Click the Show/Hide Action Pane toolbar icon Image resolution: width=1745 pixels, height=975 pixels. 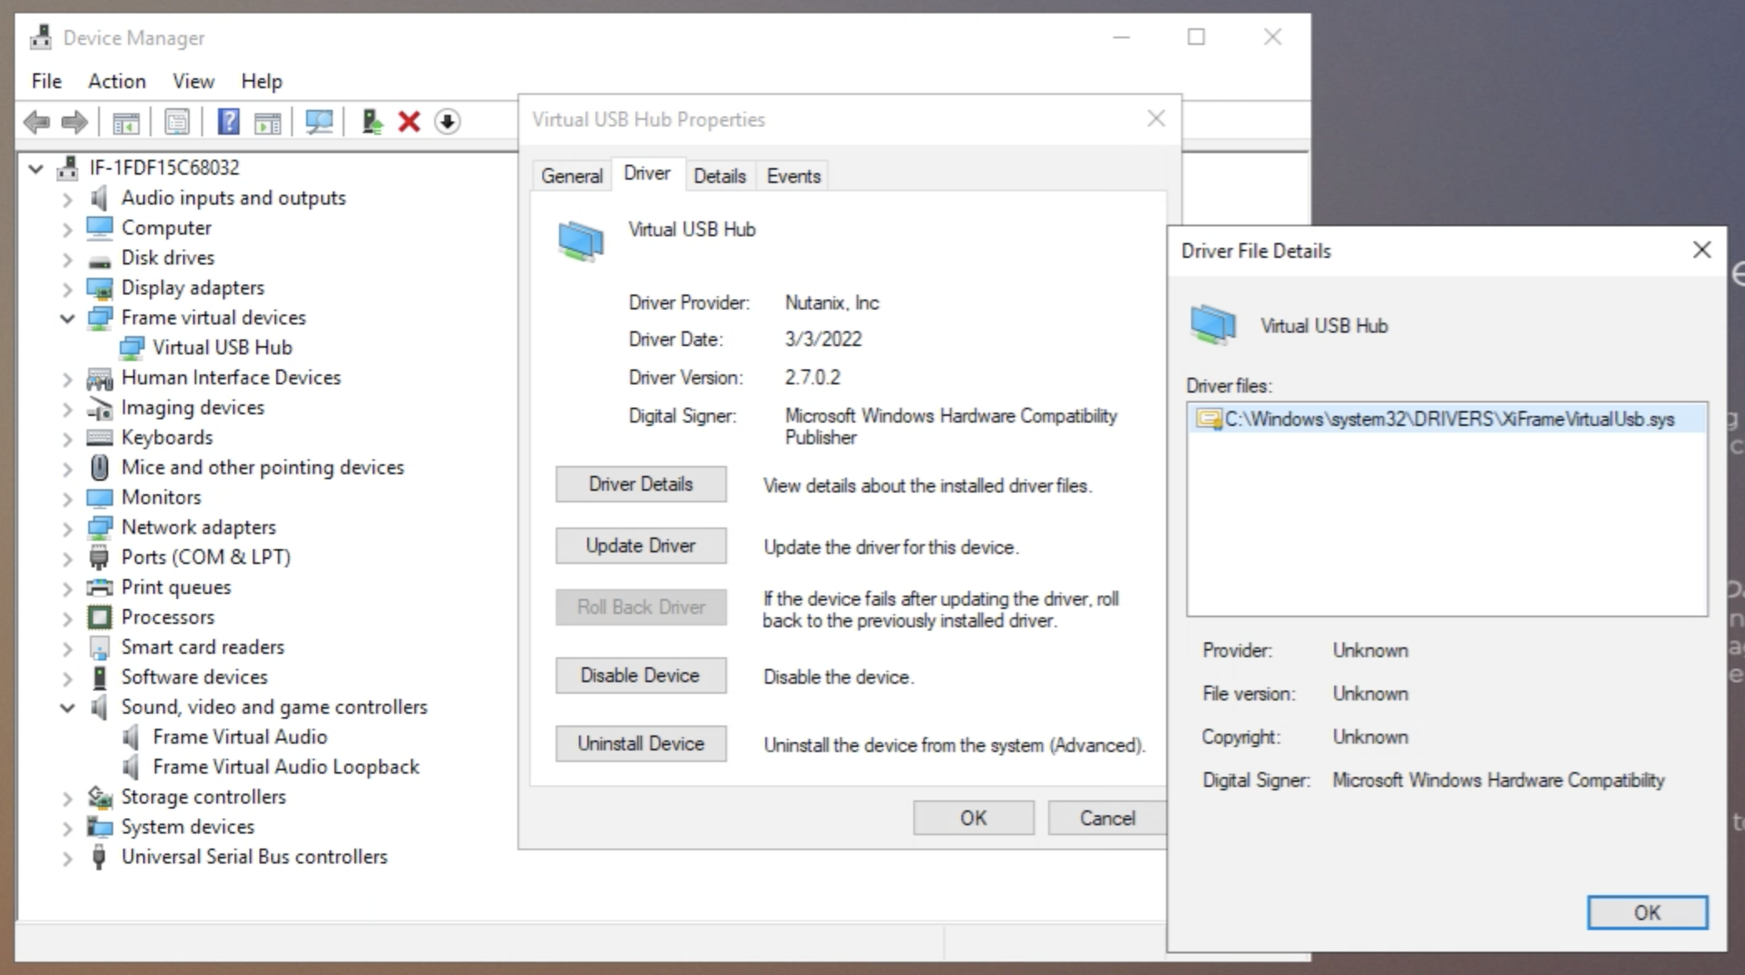268,122
